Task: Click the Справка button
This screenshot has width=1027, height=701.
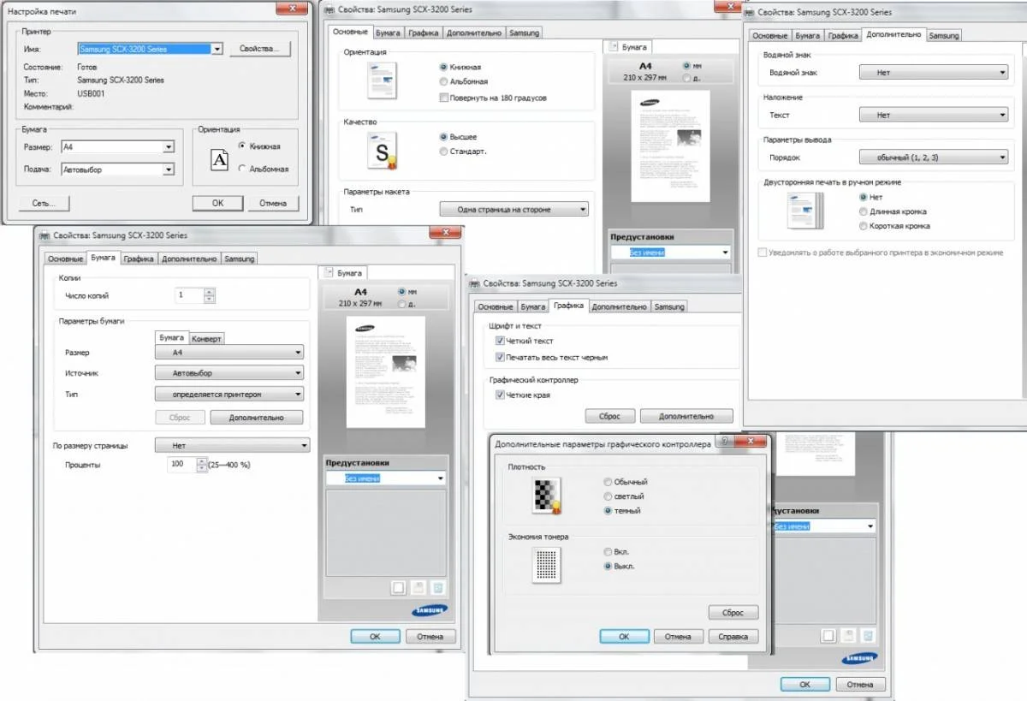Action: click(x=733, y=637)
